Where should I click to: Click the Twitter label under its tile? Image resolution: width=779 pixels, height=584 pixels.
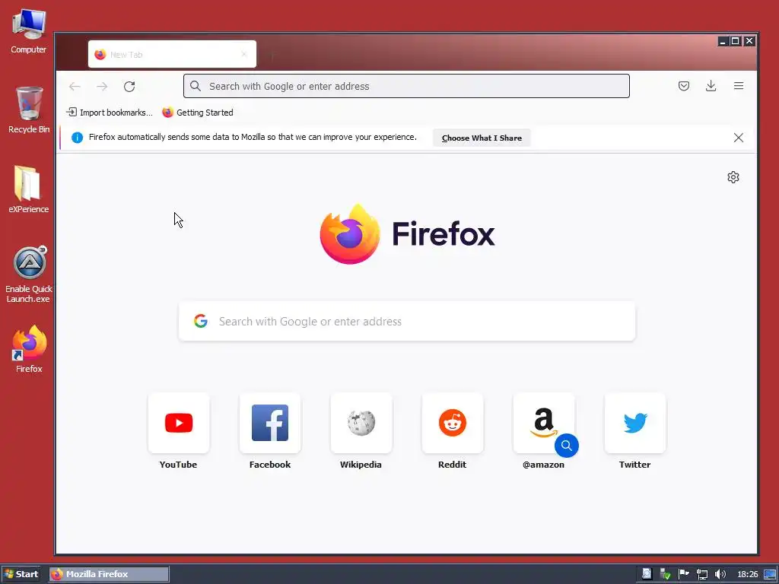click(x=634, y=465)
